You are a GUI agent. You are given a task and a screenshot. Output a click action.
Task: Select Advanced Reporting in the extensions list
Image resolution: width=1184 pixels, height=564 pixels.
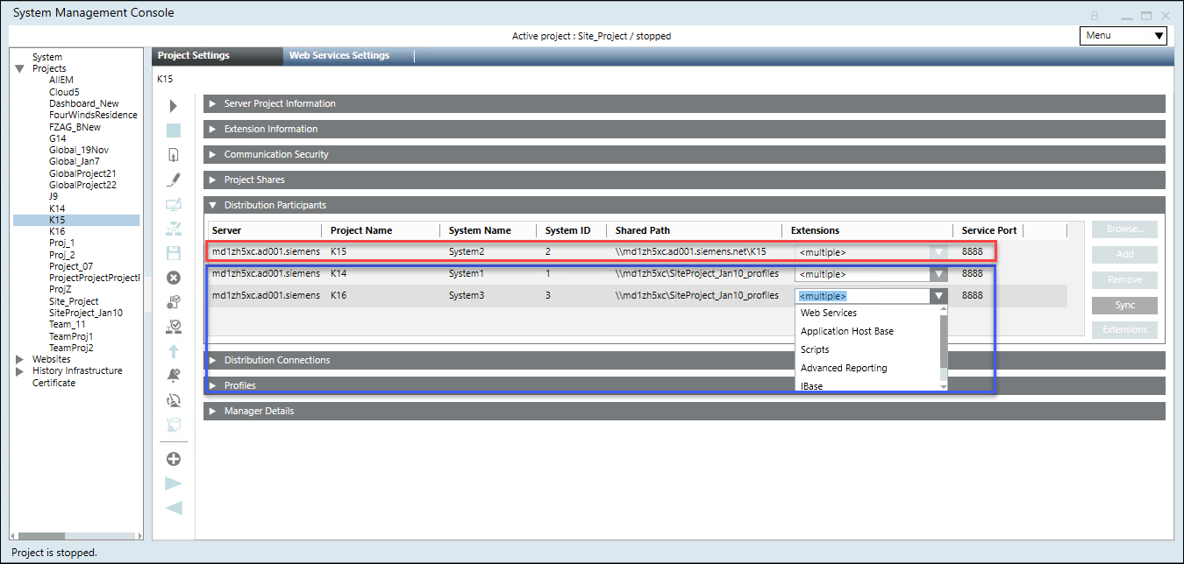pos(844,368)
